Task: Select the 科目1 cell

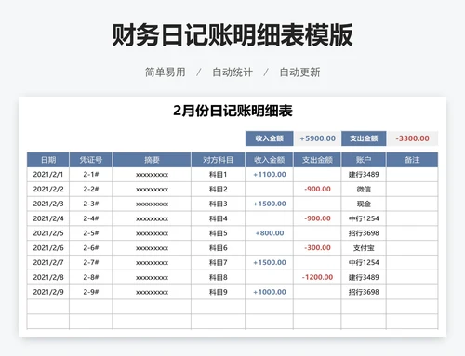Action: 218,175
